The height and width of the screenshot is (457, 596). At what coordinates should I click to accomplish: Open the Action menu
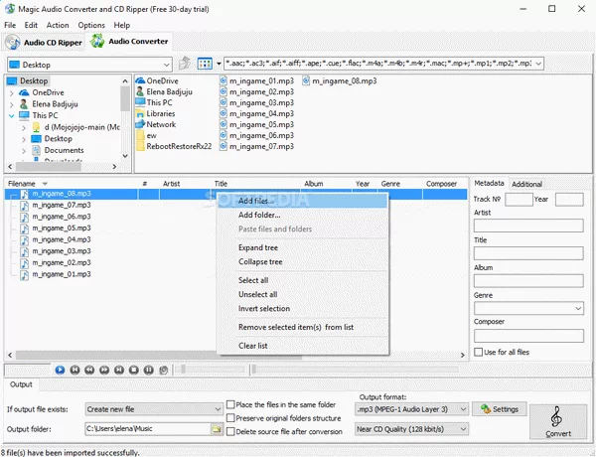(x=58, y=25)
